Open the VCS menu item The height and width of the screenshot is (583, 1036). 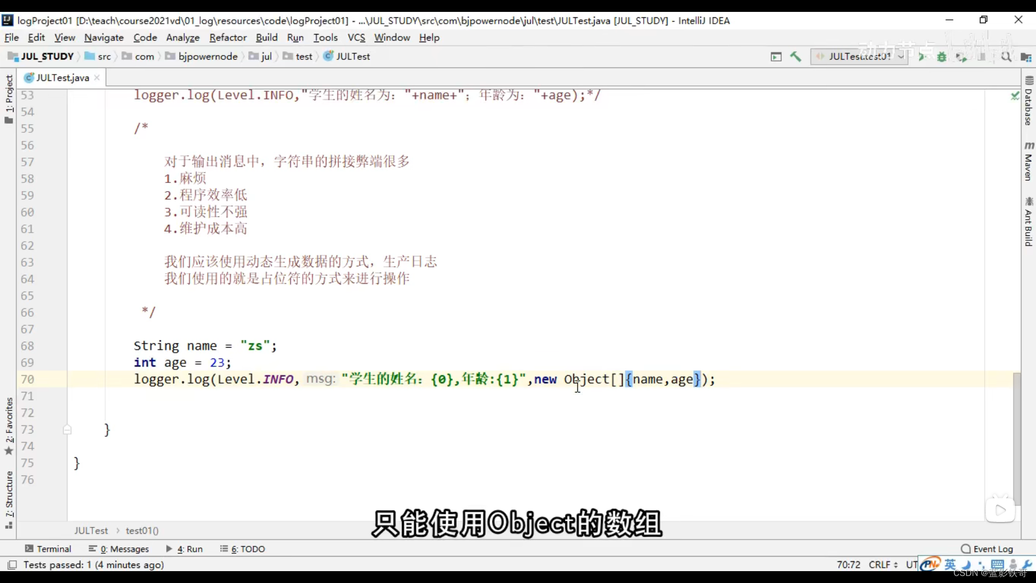(356, 37)
